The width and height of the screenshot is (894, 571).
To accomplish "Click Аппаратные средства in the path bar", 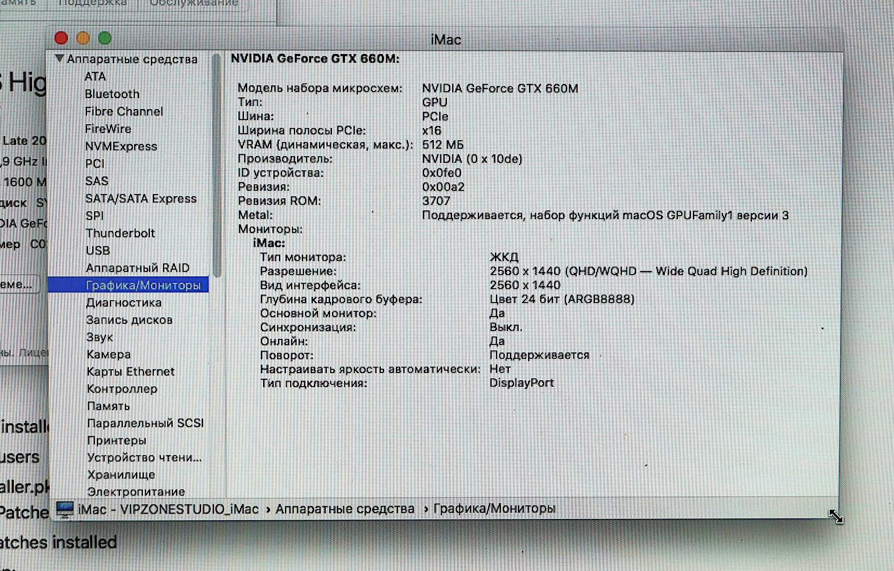I will pyautogui.click(x=345, y=509).
